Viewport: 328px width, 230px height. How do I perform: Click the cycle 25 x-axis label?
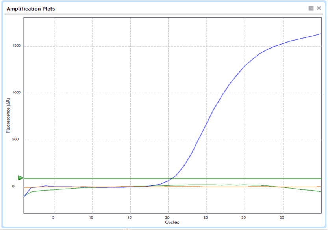206,217
